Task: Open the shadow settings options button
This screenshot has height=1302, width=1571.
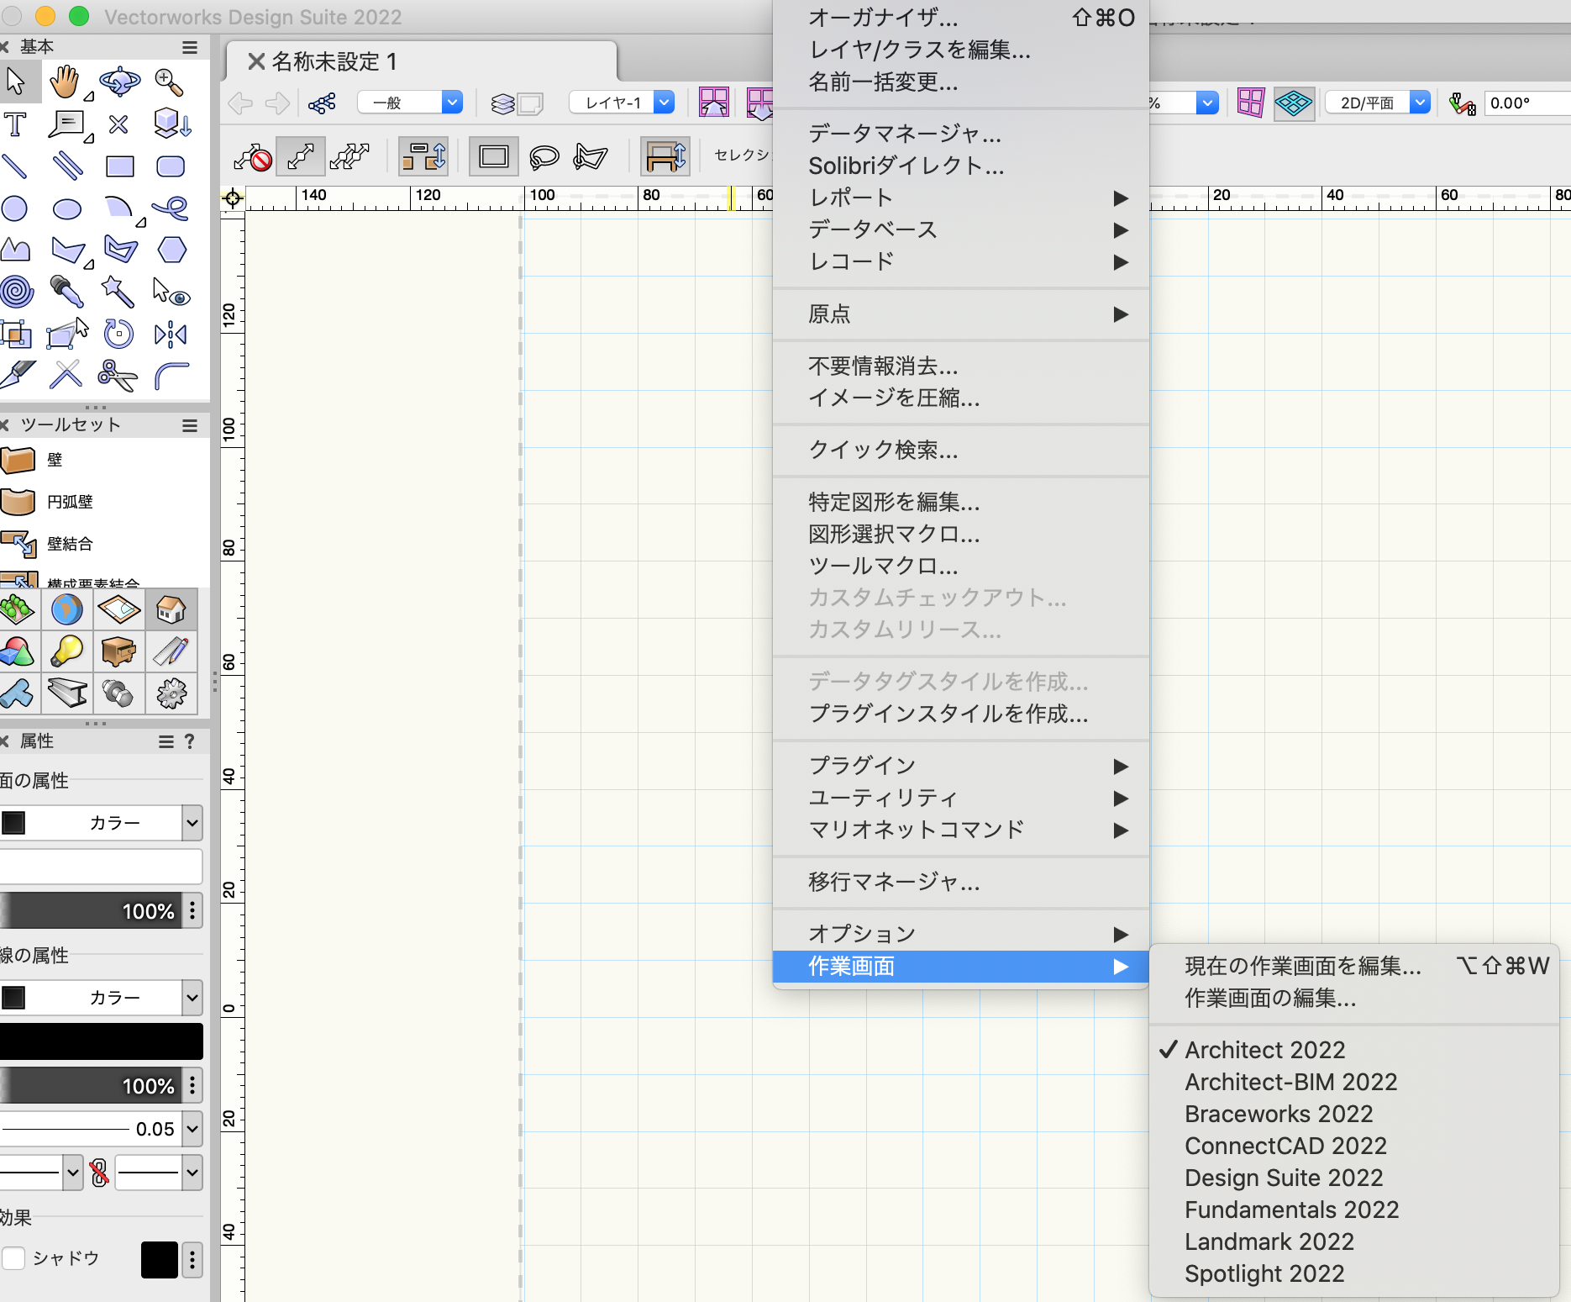Action: (192, 1258)
